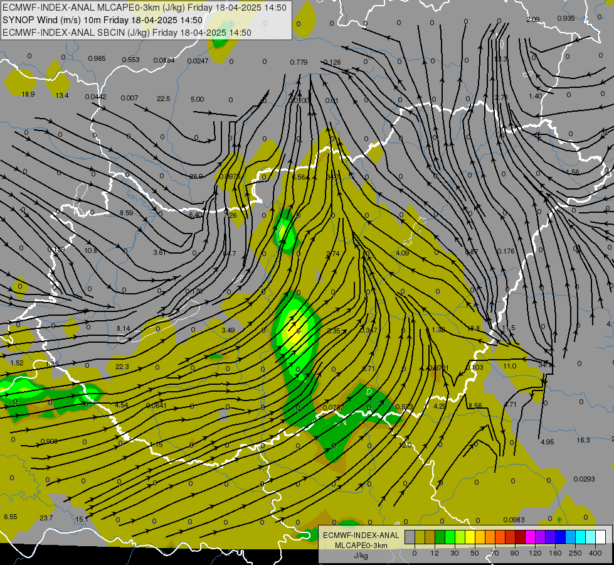Click the map value 0.0641
This screenshot has width=614, height=565.
[156, 406]
